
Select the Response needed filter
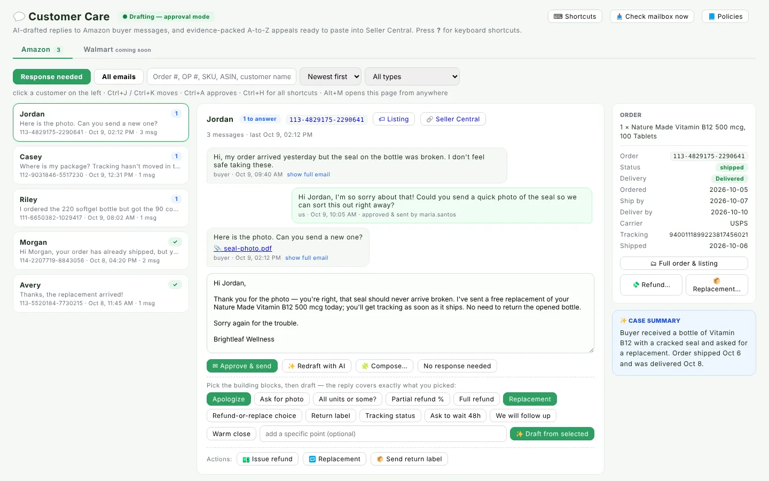click(52, 77)
